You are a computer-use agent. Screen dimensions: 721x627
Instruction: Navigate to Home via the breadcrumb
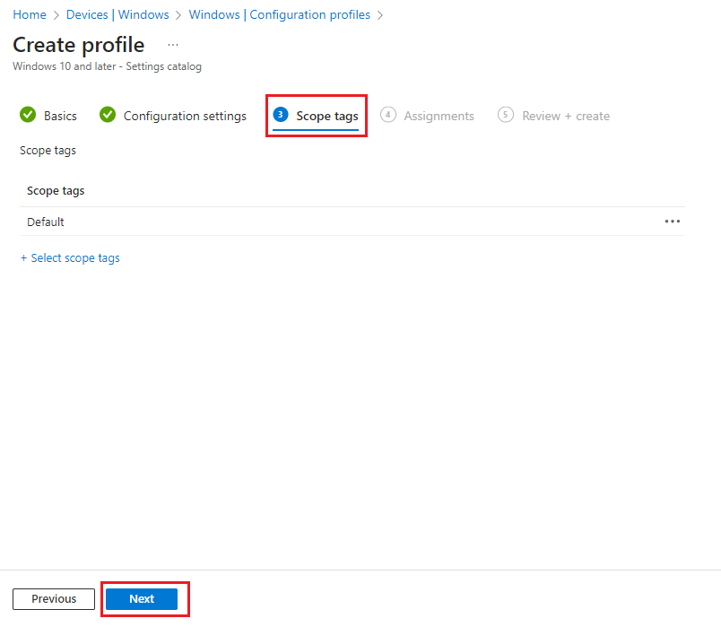point(29,14)
